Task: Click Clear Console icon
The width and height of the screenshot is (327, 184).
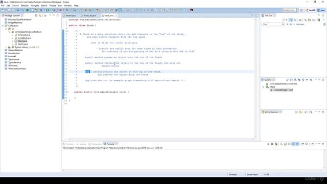Action: pyautogui.click(x=282, y=144)
